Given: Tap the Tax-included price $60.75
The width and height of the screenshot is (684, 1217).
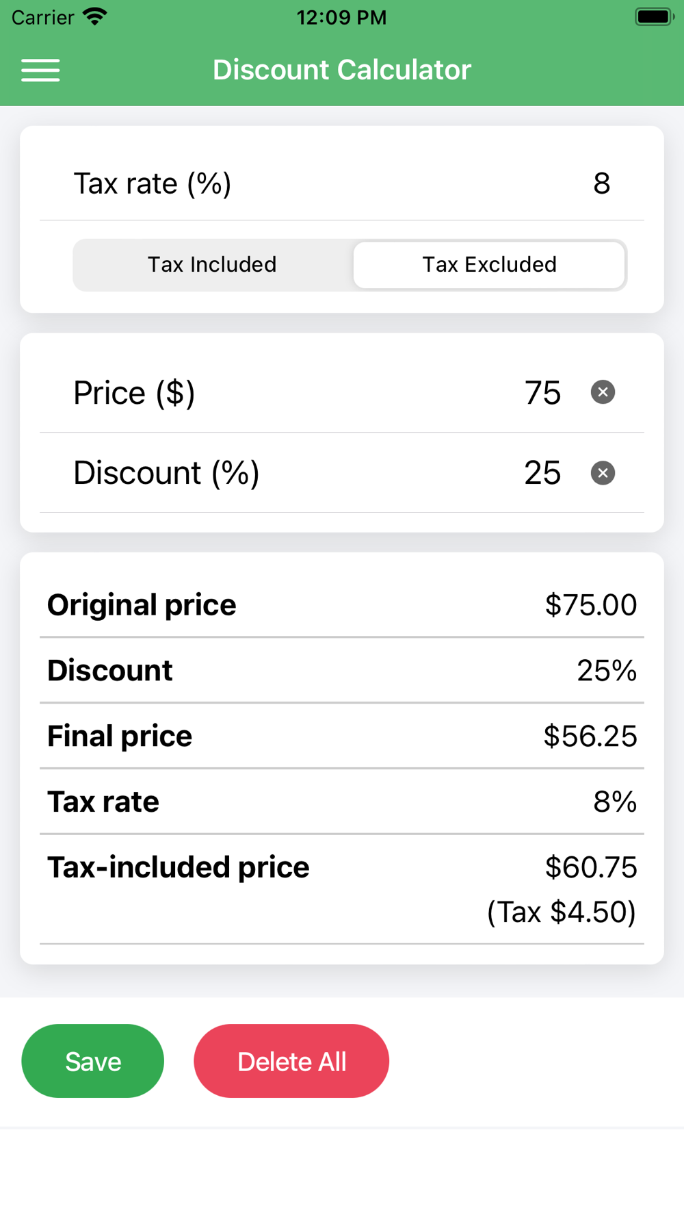Looking at the screenshot, I should point(591,867).
